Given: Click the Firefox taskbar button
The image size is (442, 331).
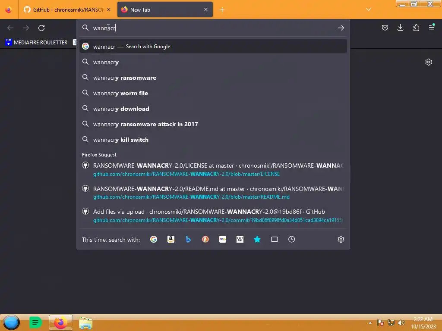Looking at the screenshot, I should tap(60, 322).
